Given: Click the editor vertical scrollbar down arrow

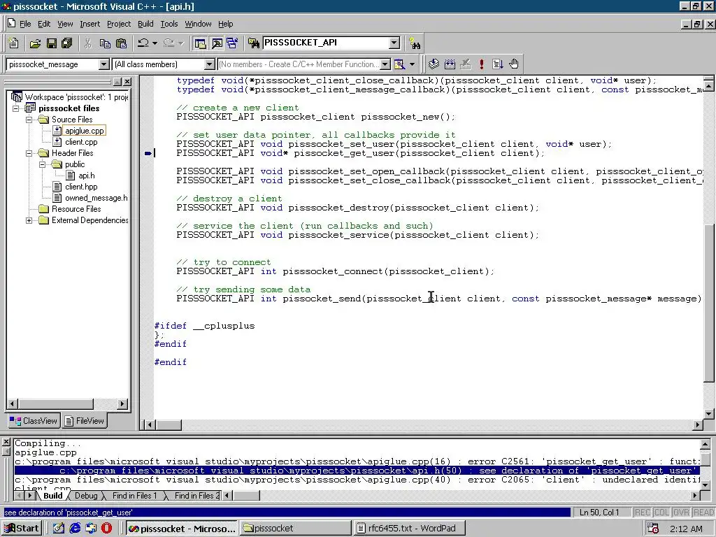Looking at the screenshot, I should pyautogui.click(x=709, y=414).
